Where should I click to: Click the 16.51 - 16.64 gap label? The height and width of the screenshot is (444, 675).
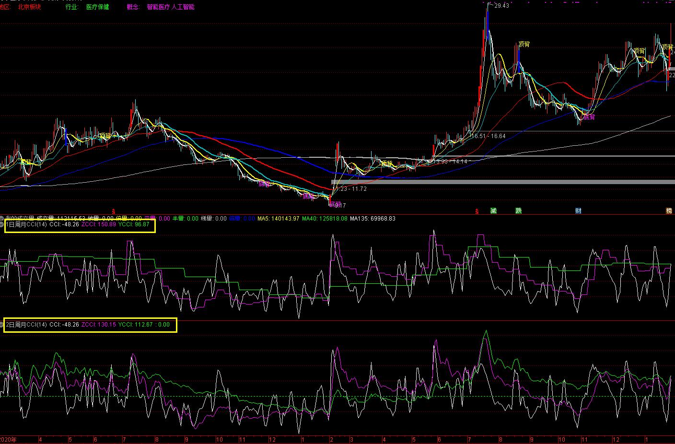488,136
